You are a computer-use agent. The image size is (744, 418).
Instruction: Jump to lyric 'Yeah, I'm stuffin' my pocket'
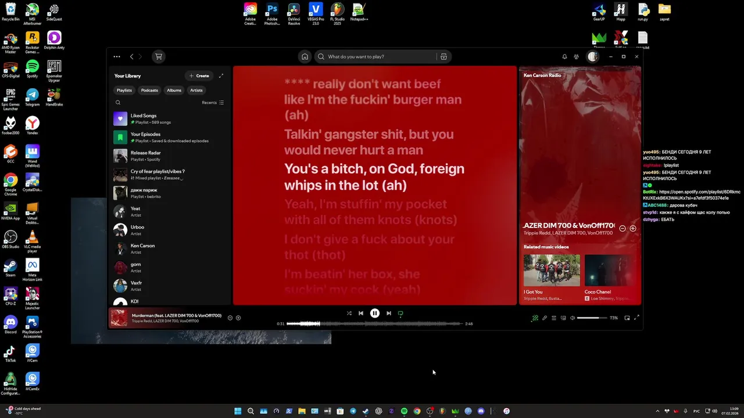[x=371, y=212]
